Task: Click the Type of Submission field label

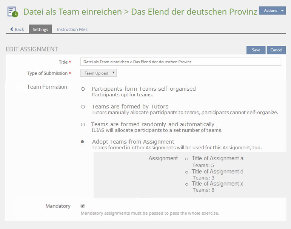Action: click(x=47, y=73)
